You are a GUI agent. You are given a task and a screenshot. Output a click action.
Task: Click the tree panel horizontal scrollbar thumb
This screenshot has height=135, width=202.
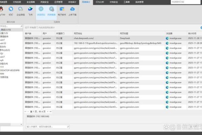(5, 125)
